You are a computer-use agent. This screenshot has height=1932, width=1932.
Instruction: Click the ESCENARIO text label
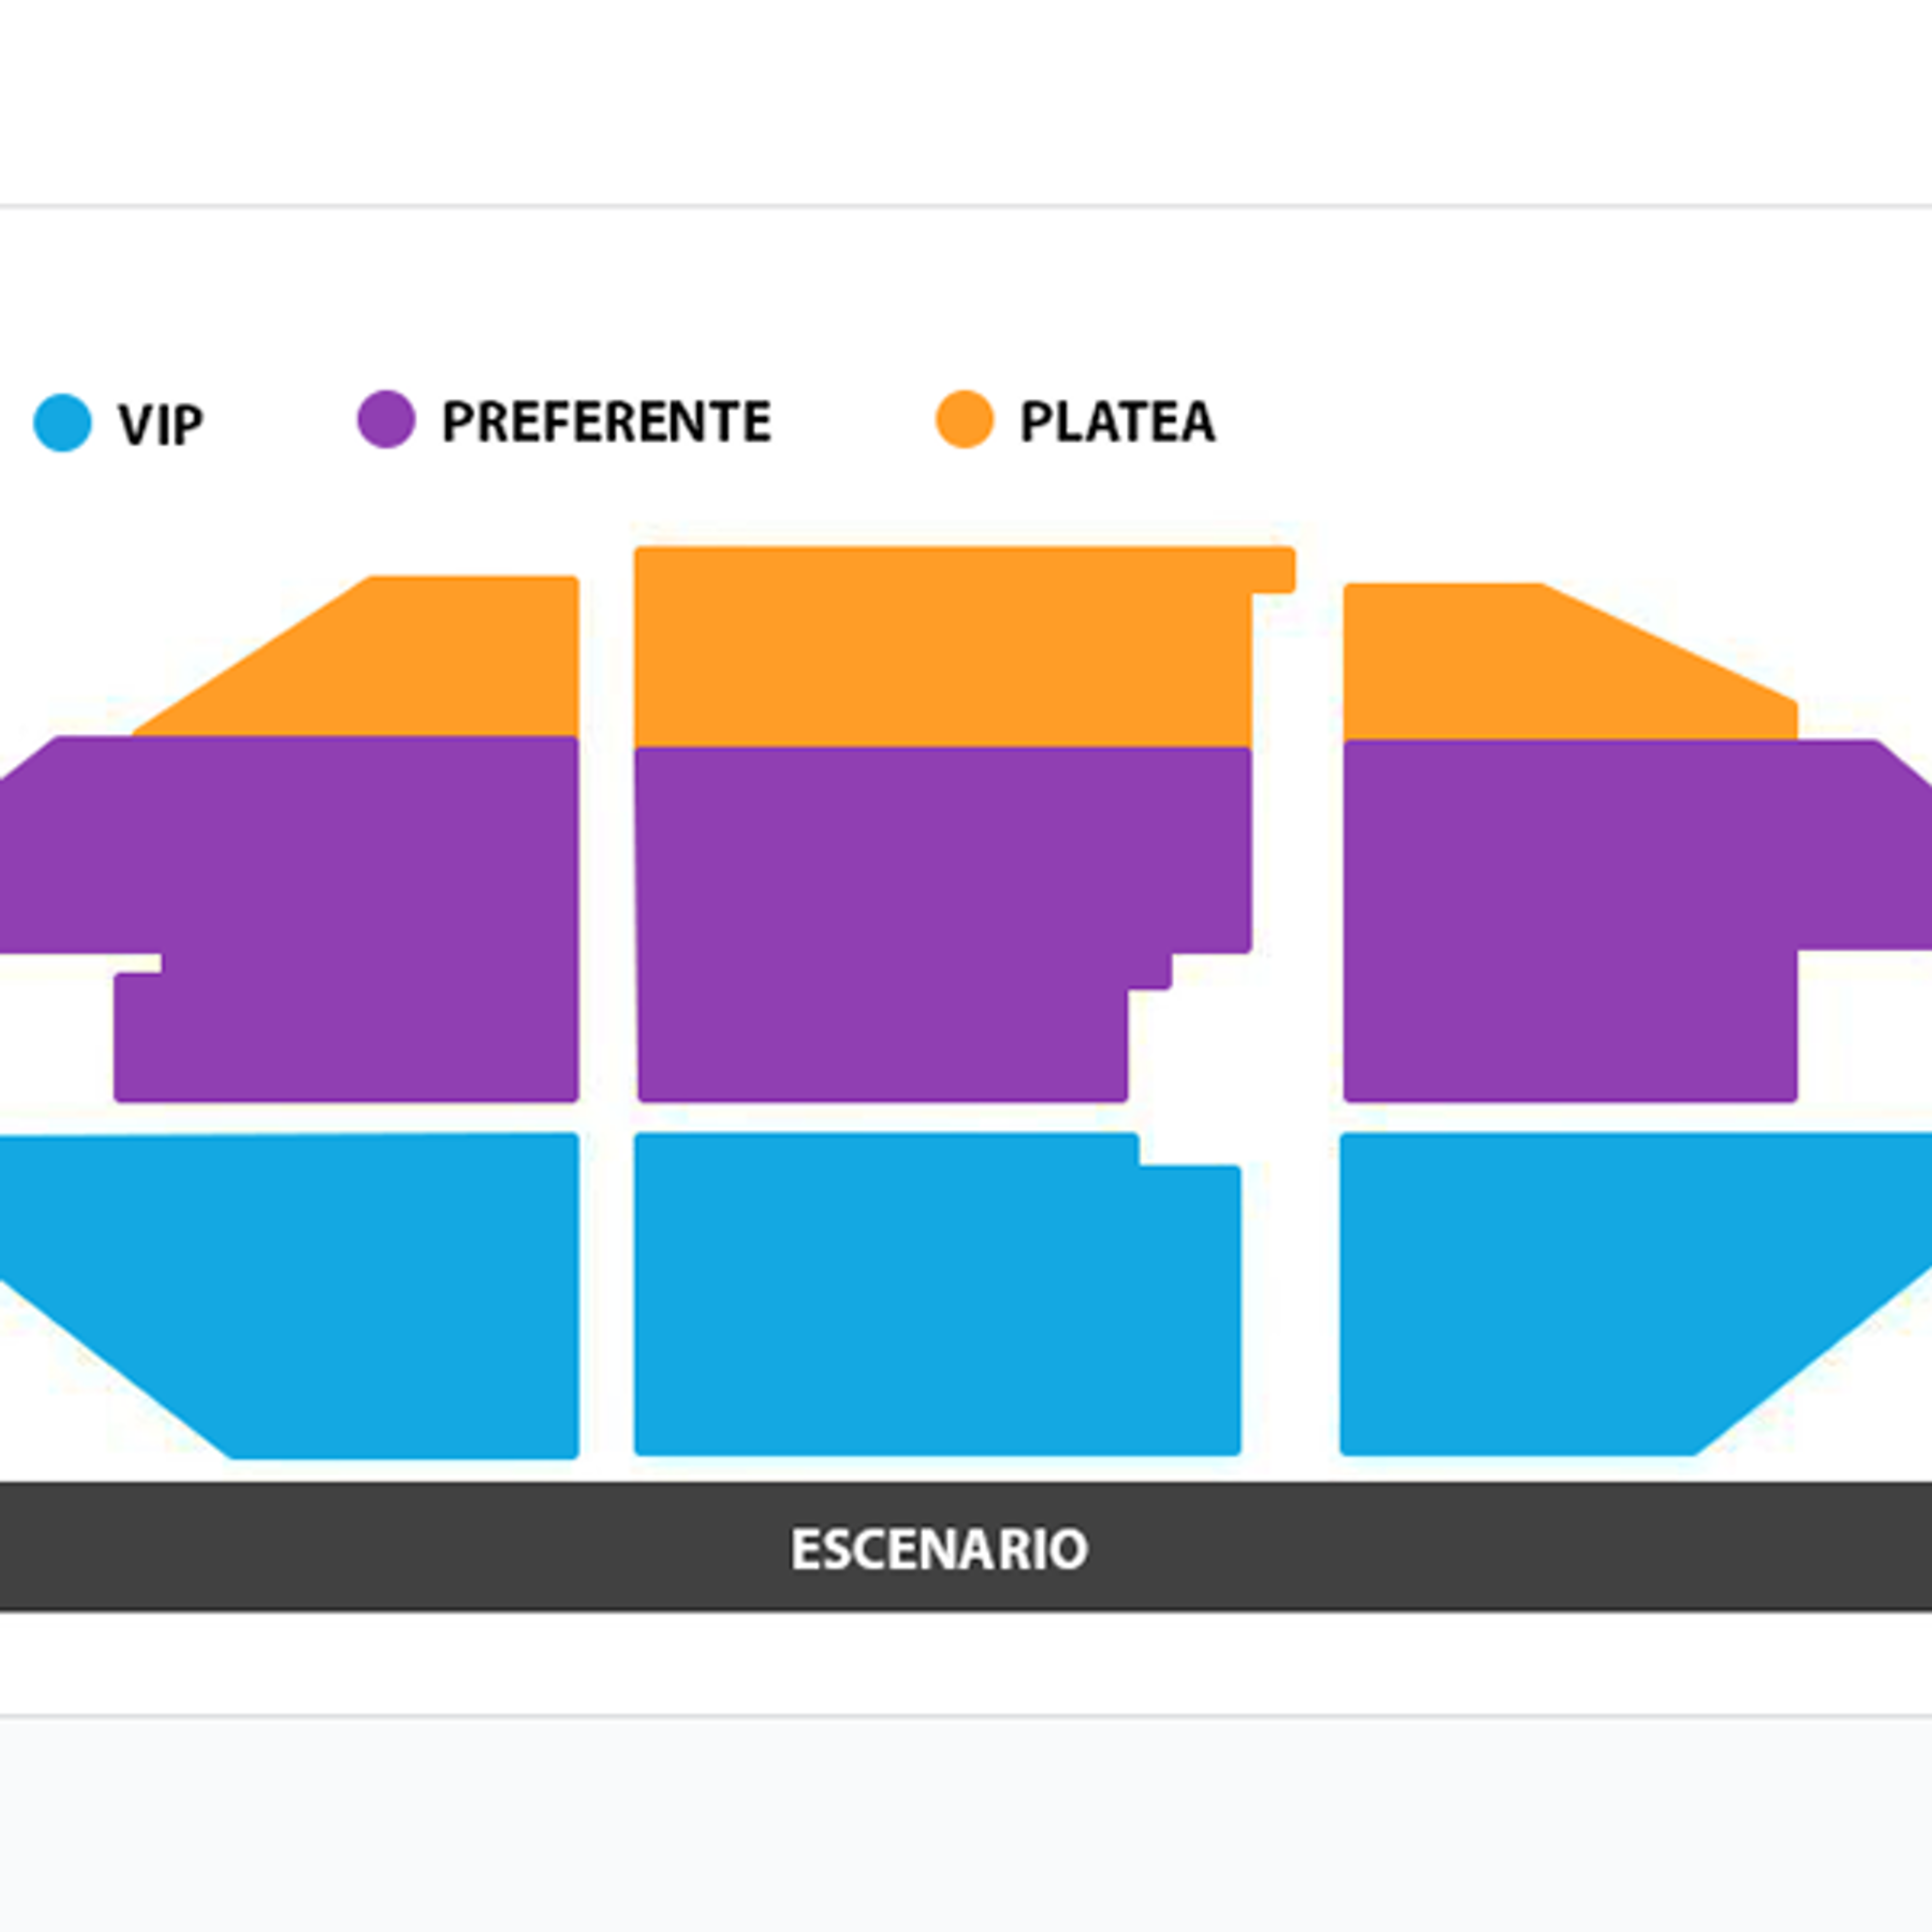coord(939,1549)
